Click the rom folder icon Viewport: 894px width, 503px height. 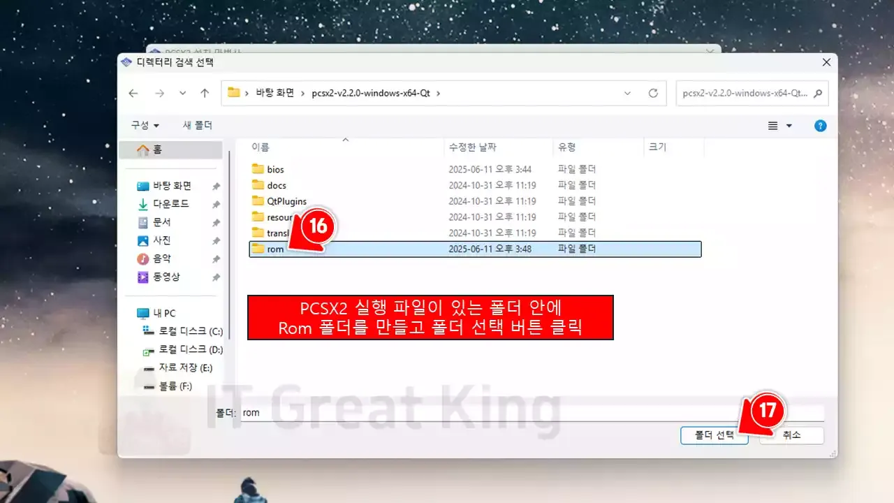click(x=258, y=249)
